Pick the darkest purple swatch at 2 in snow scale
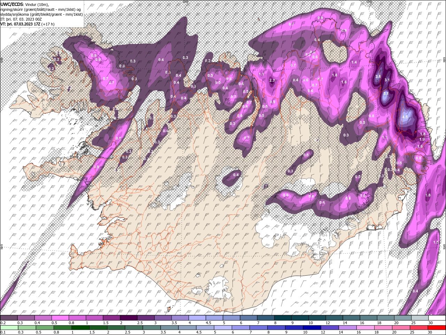 tap(129, 318)
